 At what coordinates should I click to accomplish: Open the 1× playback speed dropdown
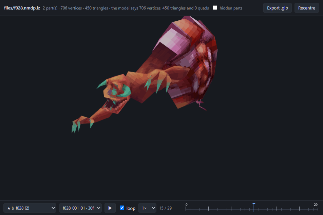(x=147, y=208)
